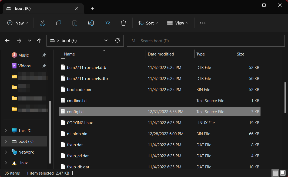
Task: Open the See more ellipsis menu
Action: click(x=203, y=23)
